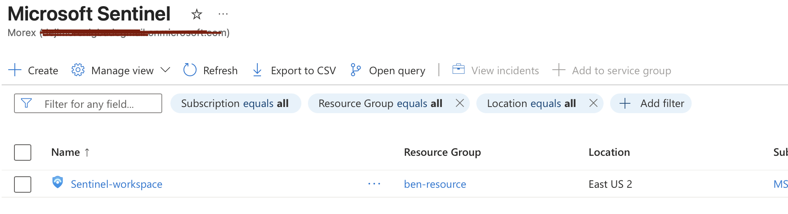Sort by Location column header
This screenshot has height=214, width=788.
coord(609,152)
